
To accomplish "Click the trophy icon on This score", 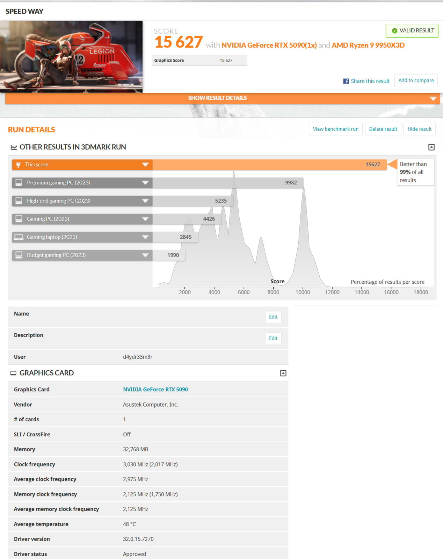I will (19, 165).
